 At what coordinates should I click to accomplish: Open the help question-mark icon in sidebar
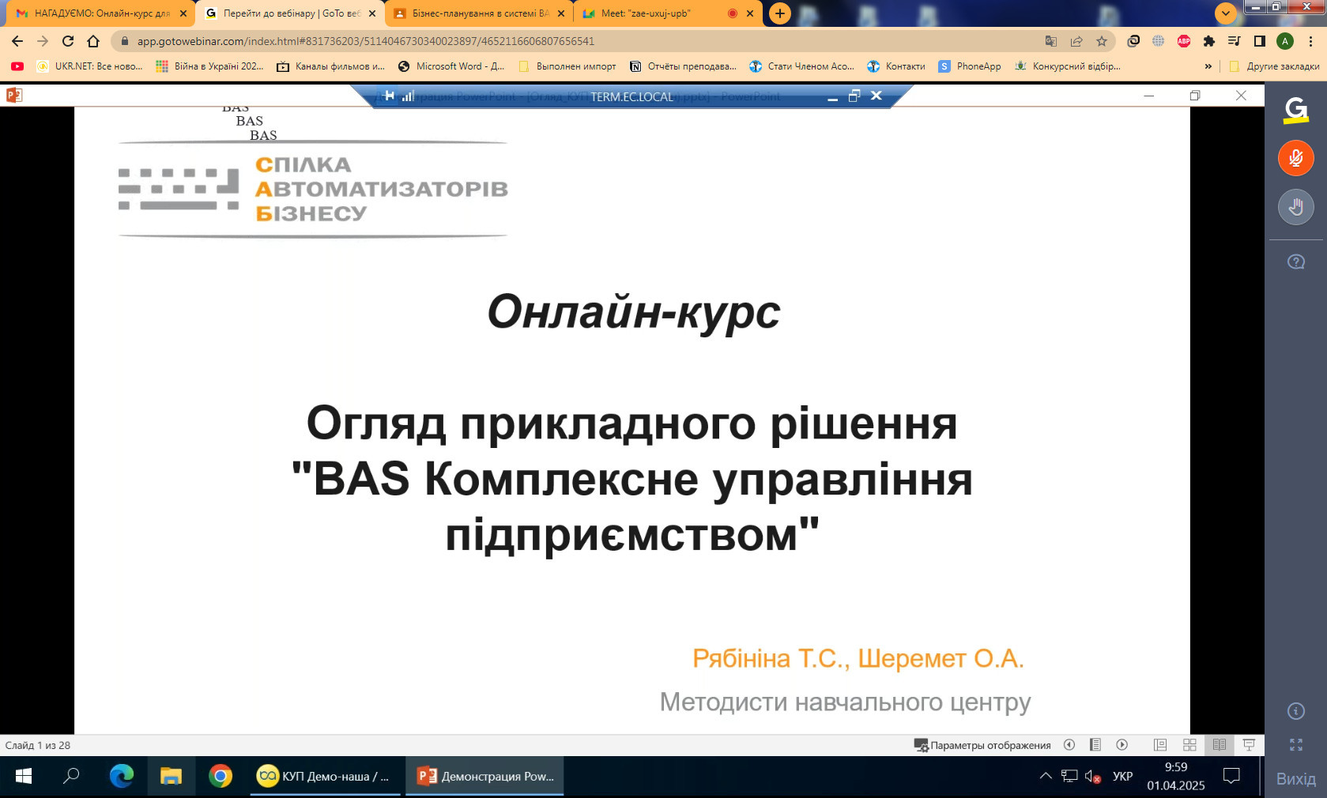click(x=1295, y=262)
